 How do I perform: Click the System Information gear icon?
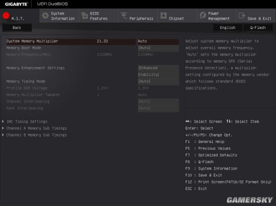click(x=45, y=16)
